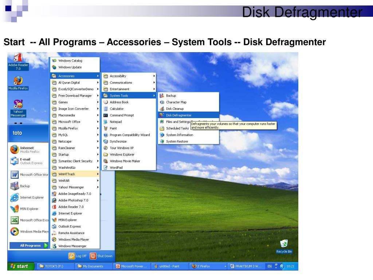
Task: Expand the Accessibility submenu arrow
Action: (x=154, y=76)
